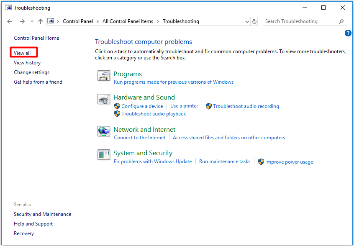Expand the chevron before Control Panel breadcrumb
Image resolution: width=354 pixels, height=246 pixels.
[x=58, y=22]
